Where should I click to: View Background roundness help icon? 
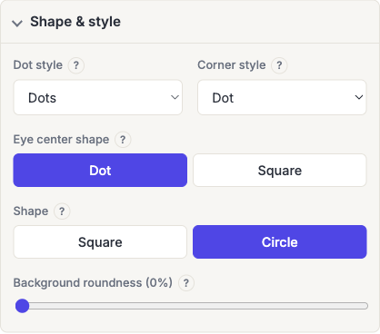(186, 283)
